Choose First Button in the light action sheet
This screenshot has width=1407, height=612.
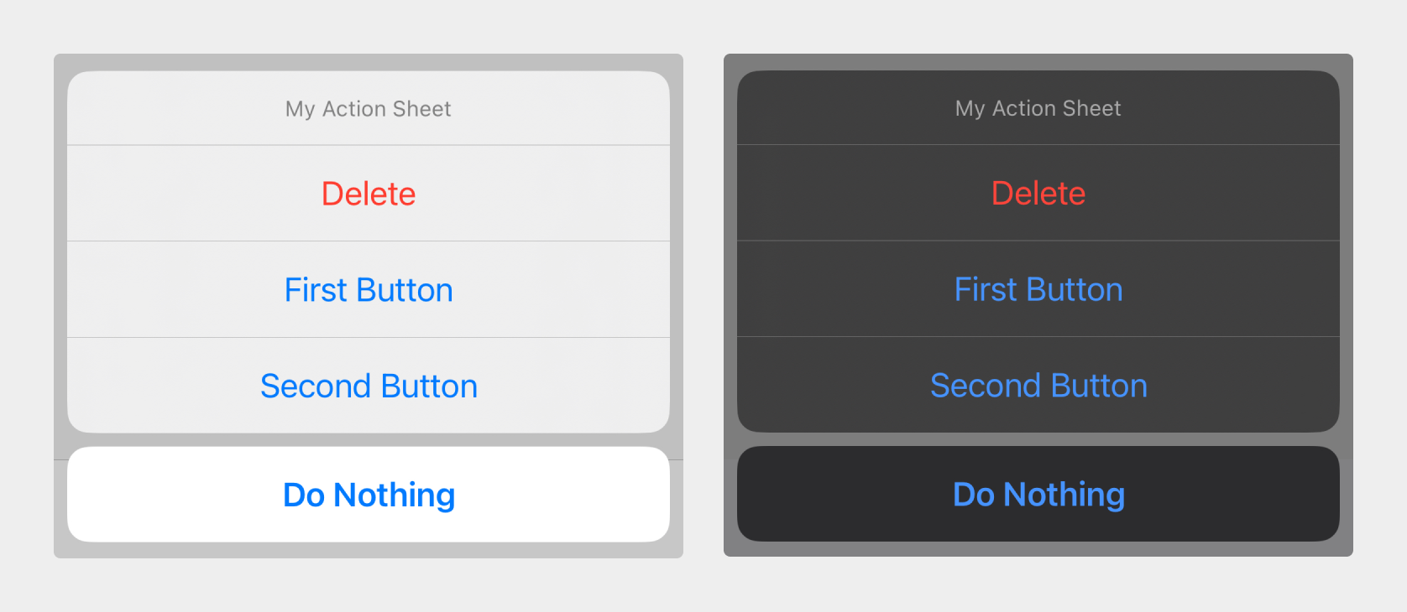(369, 290)
